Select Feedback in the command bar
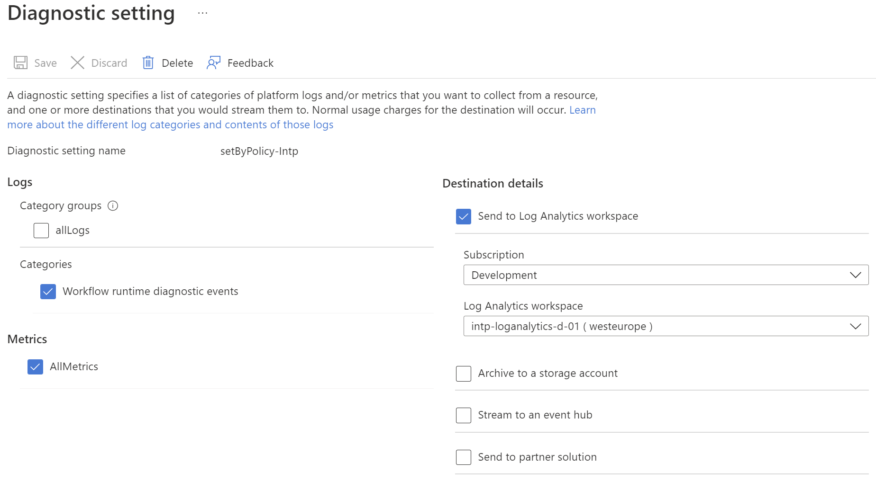 click(251, 62)
